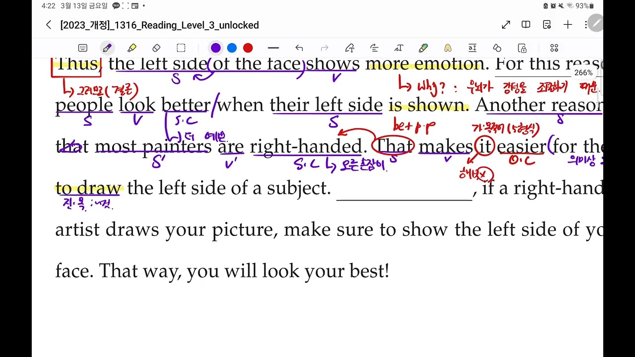This screenshot has width=635, height=357.
Task: Enter full screen with the expand icon
Action: 506,25
